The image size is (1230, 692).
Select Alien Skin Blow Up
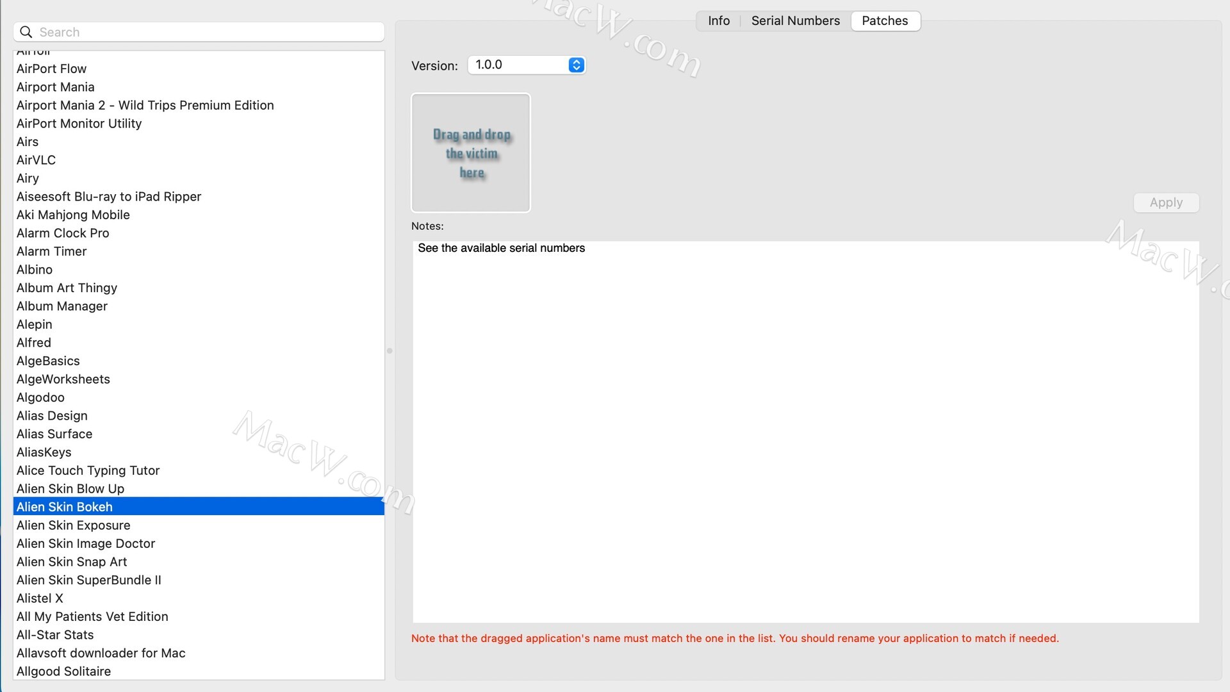click(199, 488)
